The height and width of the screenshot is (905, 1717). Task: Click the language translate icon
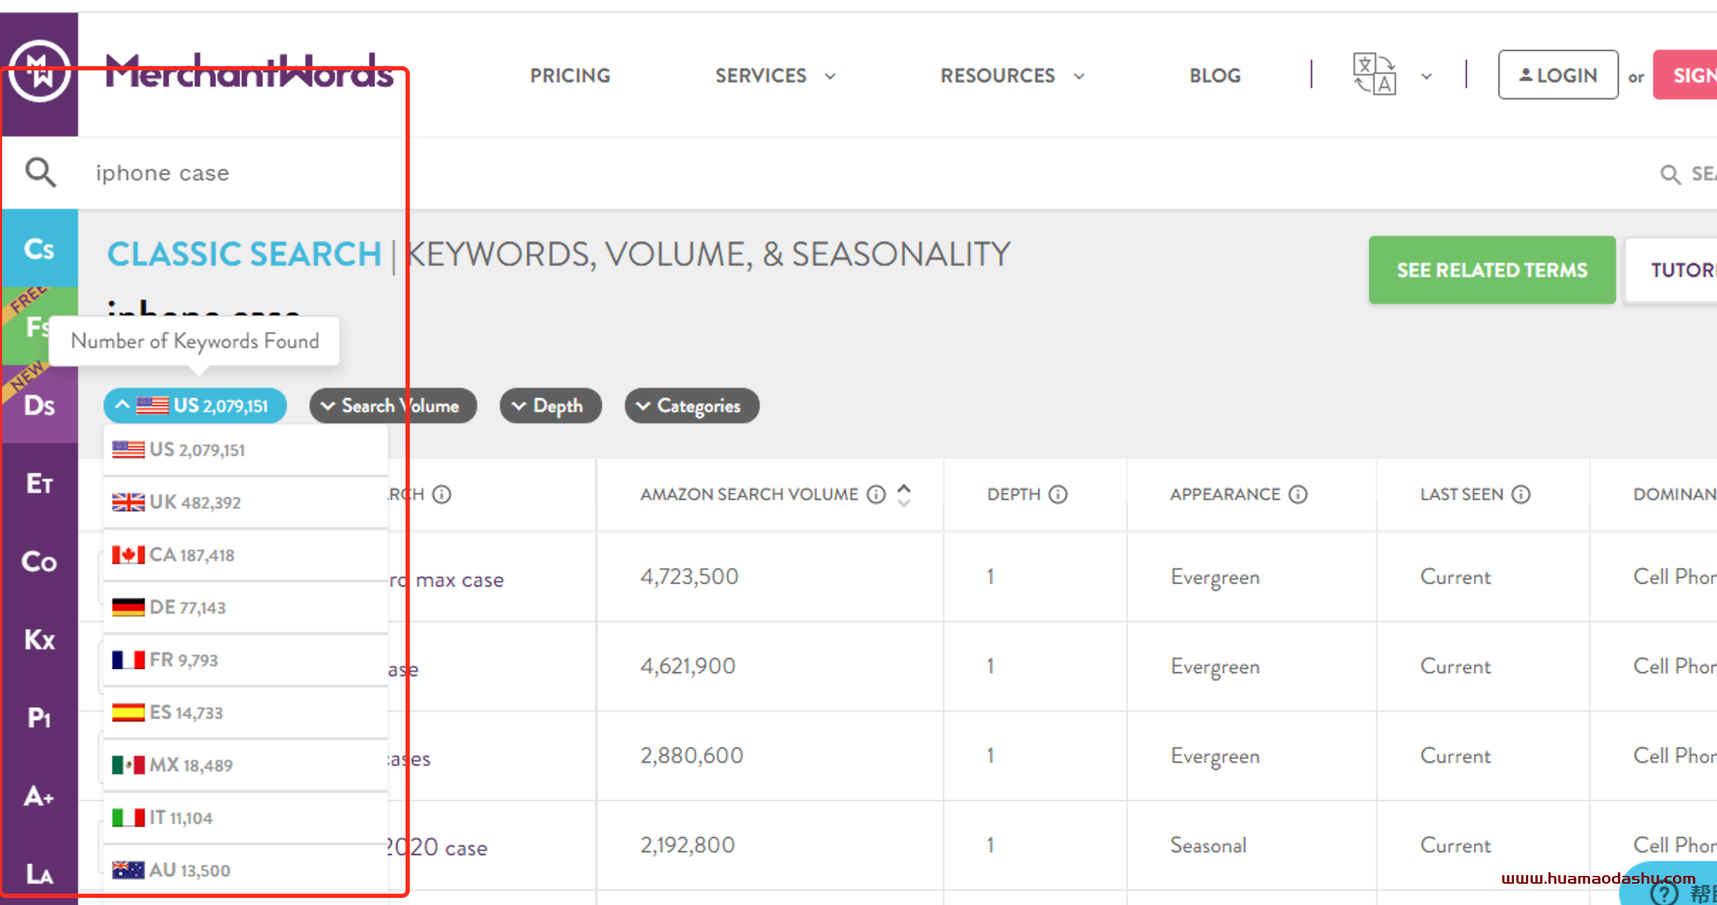[1374, 74]
